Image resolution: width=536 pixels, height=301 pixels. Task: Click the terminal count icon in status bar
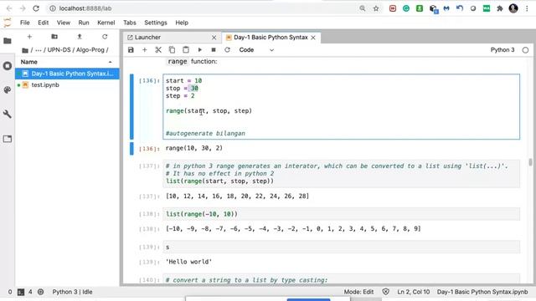click(x=21, y=292)
